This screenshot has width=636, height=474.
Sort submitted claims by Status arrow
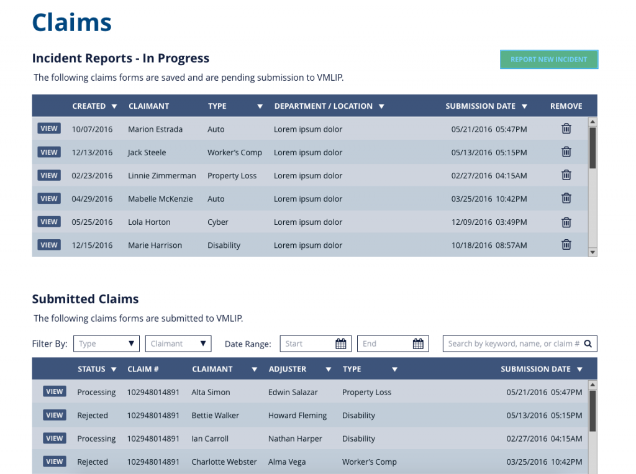tap(114, 369)
